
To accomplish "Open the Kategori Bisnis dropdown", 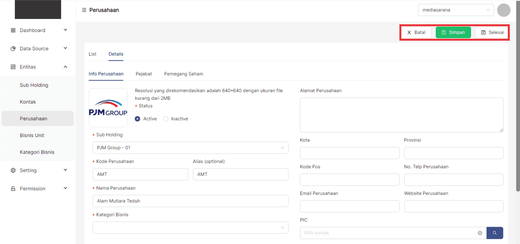I will (190, 228).
